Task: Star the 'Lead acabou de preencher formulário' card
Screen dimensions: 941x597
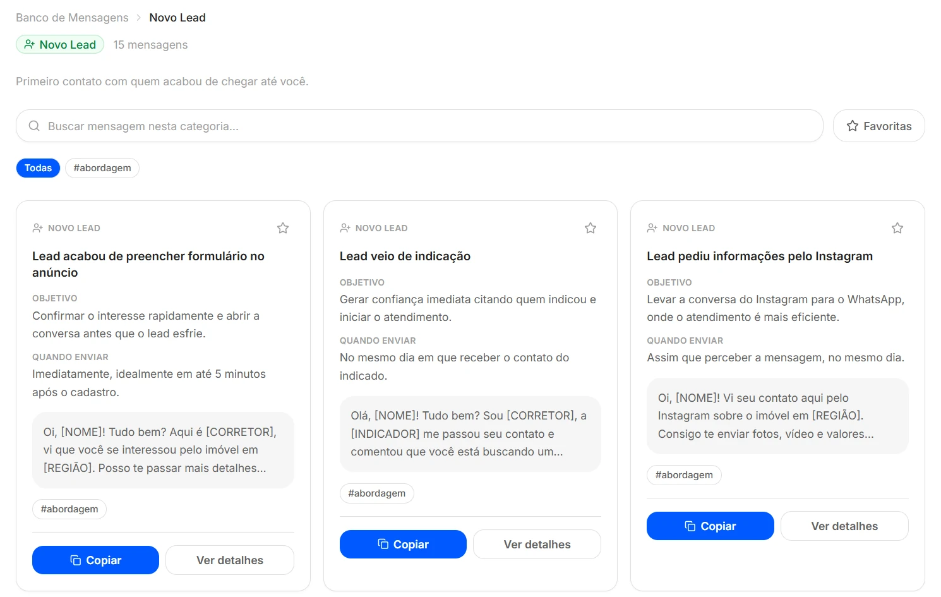Action: coord(283,228)
